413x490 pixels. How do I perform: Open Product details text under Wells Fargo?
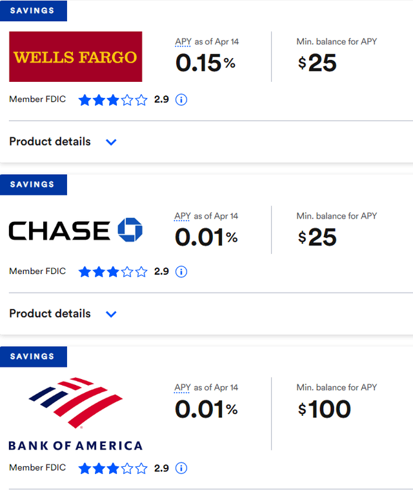(50, 141)
